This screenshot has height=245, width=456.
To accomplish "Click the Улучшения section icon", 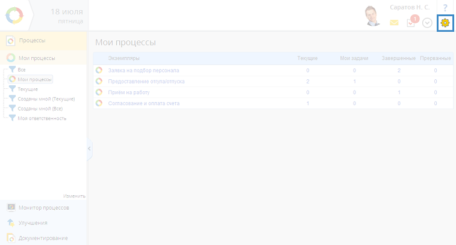I will (x=11, y=223).
